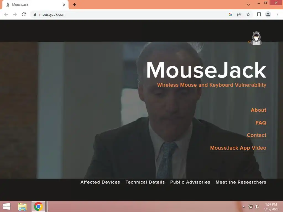Open the Google search icon in address bar
Viewport: 283px width, 212px height.
tap(230, 14)
